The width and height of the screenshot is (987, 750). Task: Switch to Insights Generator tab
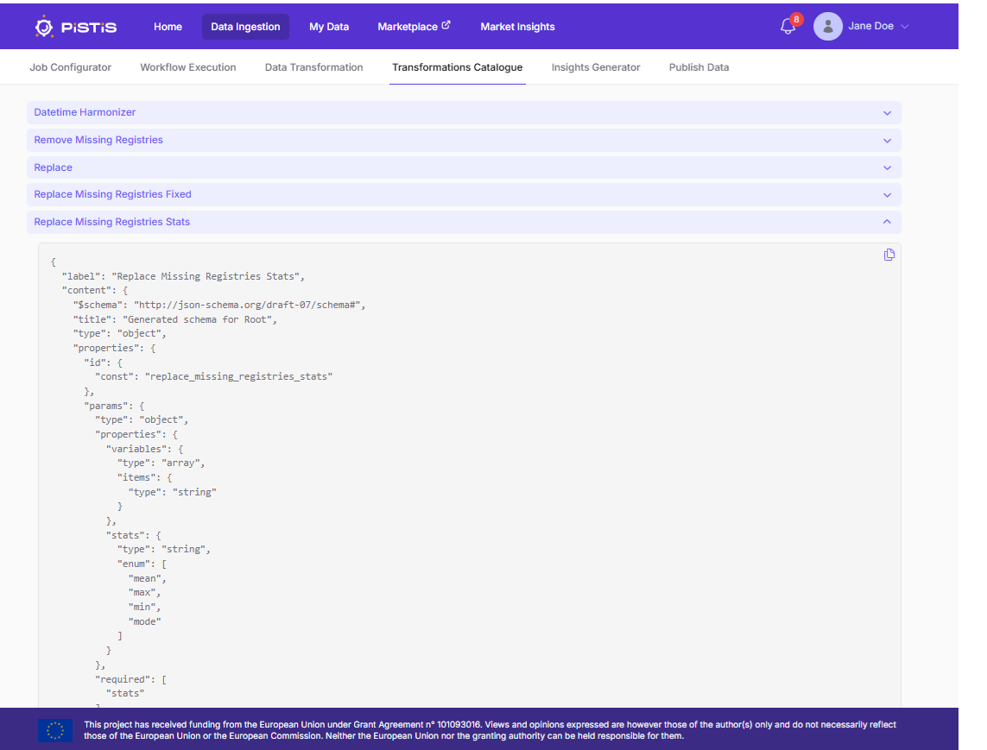coord(596,67)
